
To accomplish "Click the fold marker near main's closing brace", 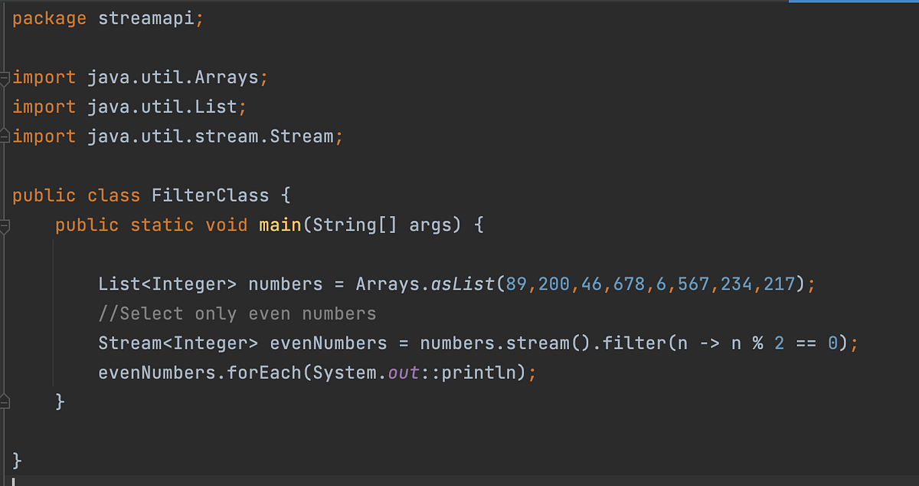I will [x=4, y=400].
